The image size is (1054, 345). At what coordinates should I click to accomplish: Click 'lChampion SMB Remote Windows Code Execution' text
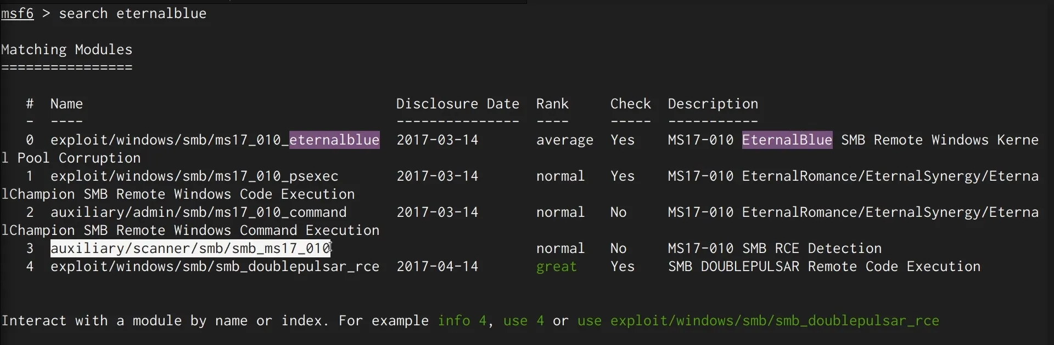178,194
